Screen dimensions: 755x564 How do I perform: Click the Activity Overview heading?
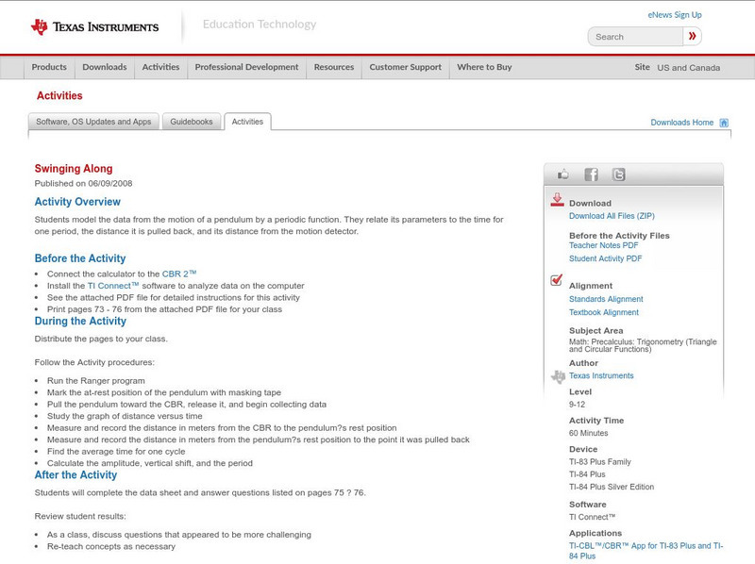(x=77, y=202)
